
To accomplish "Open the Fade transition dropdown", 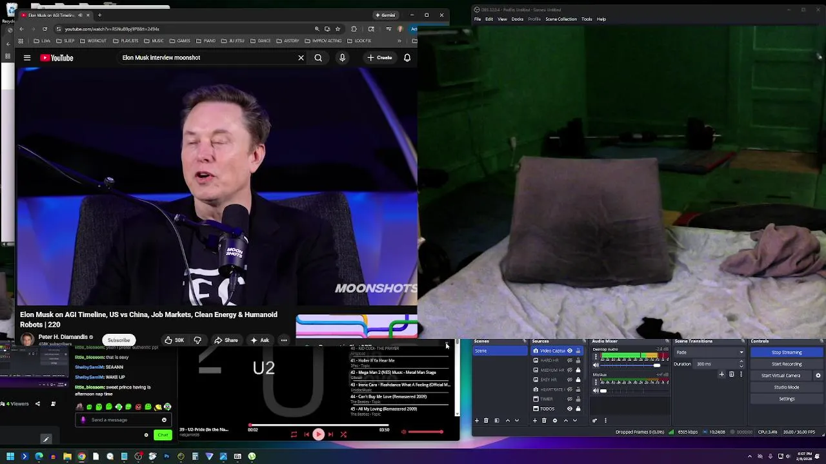I will tap(710, 353).
